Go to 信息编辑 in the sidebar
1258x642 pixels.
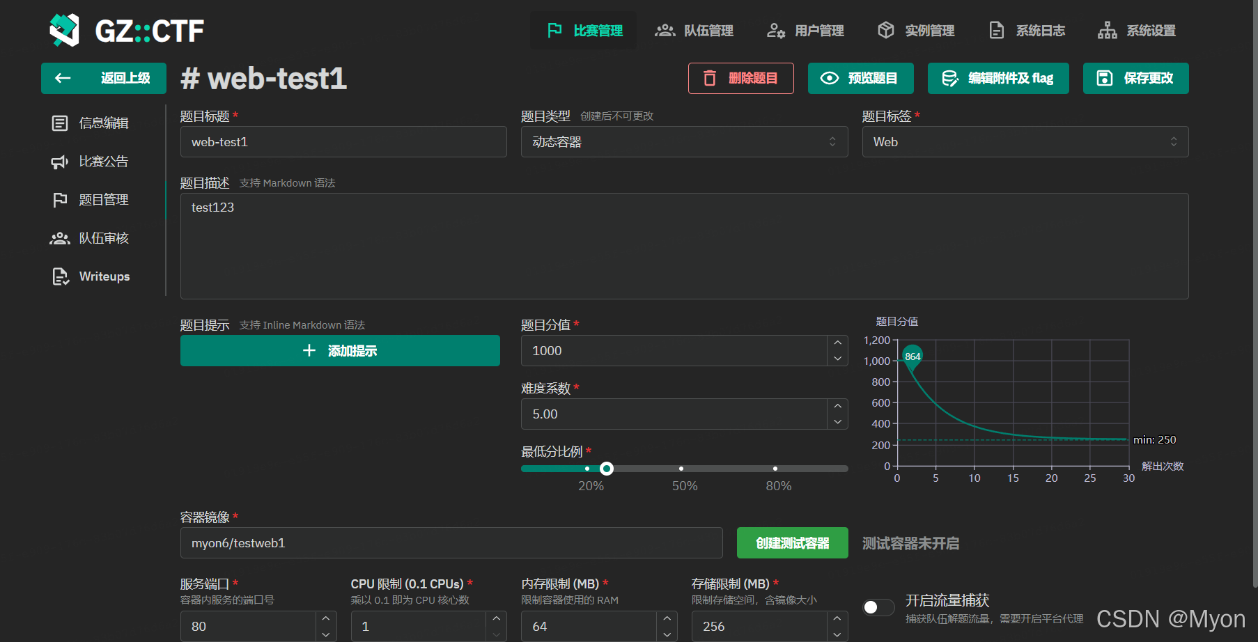click(103, 123)
